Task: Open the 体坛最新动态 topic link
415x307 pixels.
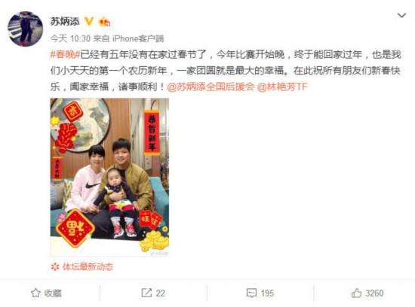Action: pyautogui.click(x=88, y=267)
